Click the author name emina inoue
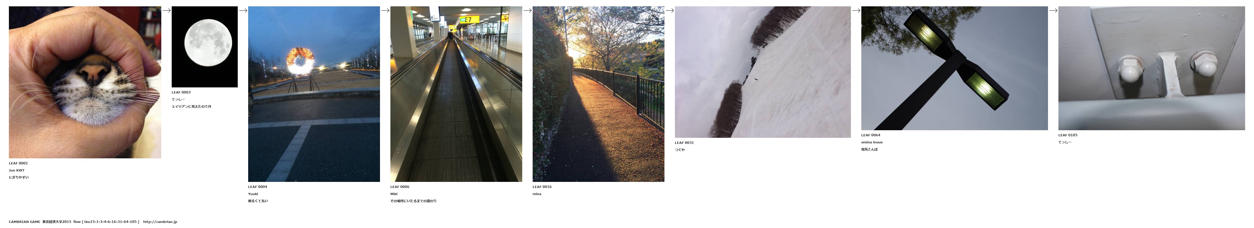Viewport: 1254px width, 228px height. tap(872, 142)
